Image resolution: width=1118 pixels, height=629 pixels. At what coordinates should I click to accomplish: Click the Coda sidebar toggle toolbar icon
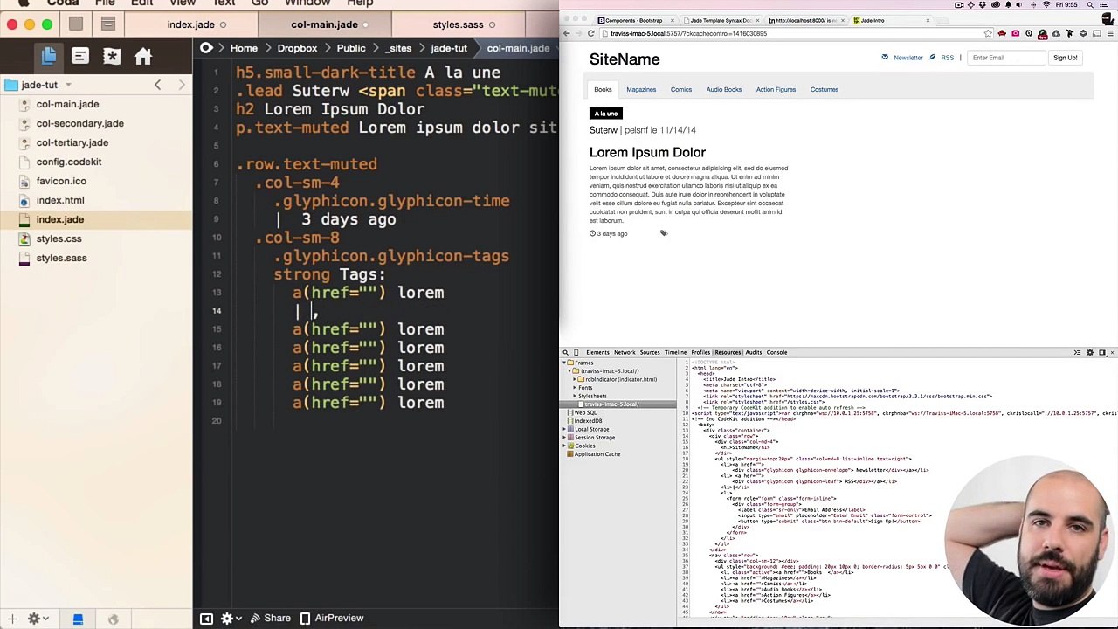pyautogui.click(x=76, y=24)
